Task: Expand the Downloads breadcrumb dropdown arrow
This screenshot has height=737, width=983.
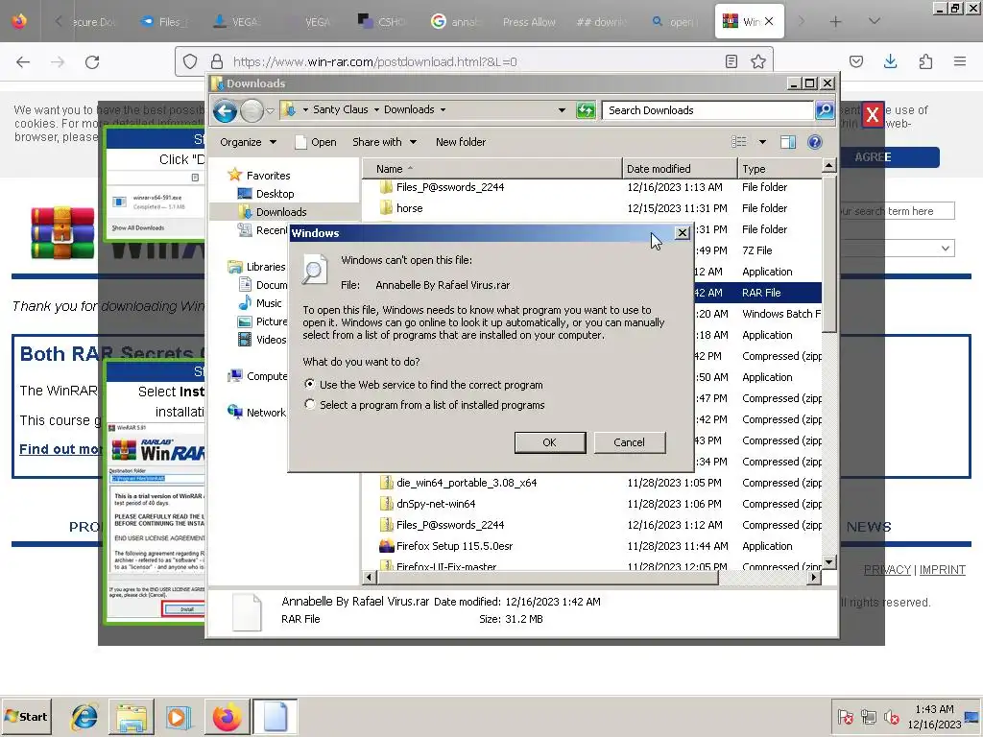Action: point(443,109)
